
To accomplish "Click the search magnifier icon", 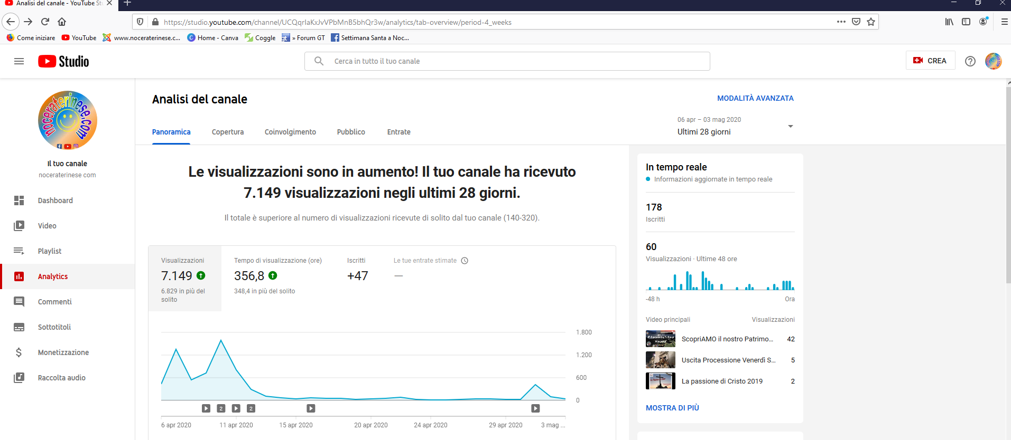I will tap(319, 61).
